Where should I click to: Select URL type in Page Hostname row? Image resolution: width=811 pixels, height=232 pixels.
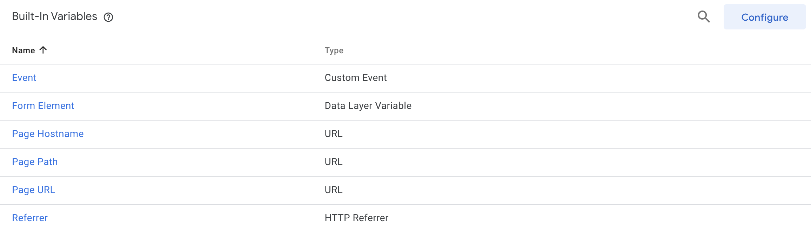click(x=334, y=134)
